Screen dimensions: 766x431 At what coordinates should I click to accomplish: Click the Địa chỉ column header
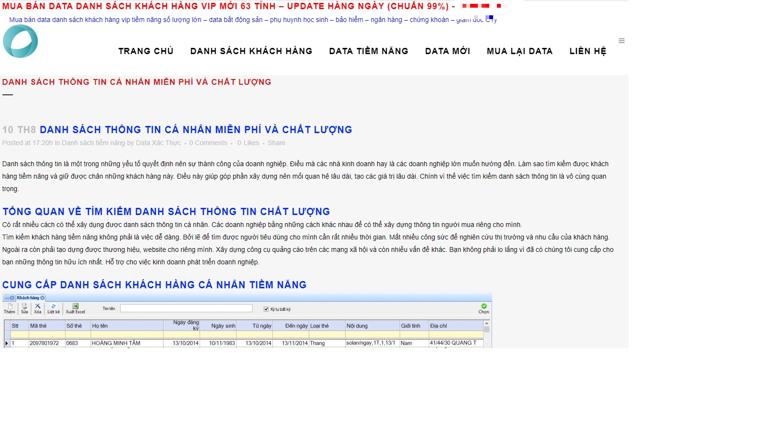[456, 326]
